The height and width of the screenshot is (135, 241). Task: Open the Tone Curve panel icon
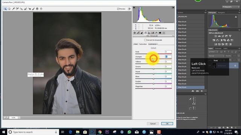pyautogui.click(x=138, y=33)
